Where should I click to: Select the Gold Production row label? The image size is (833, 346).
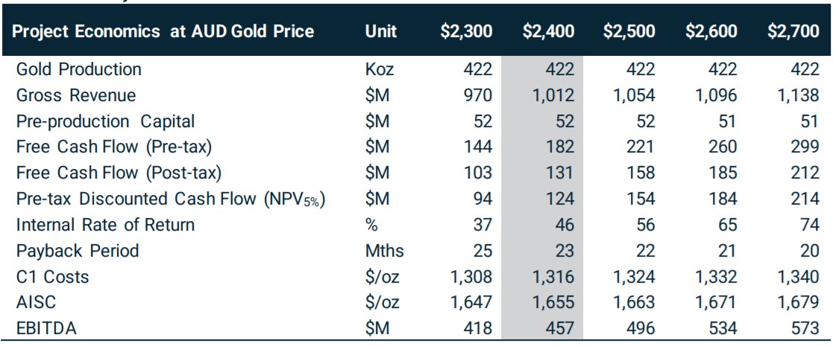pos(79,69)
